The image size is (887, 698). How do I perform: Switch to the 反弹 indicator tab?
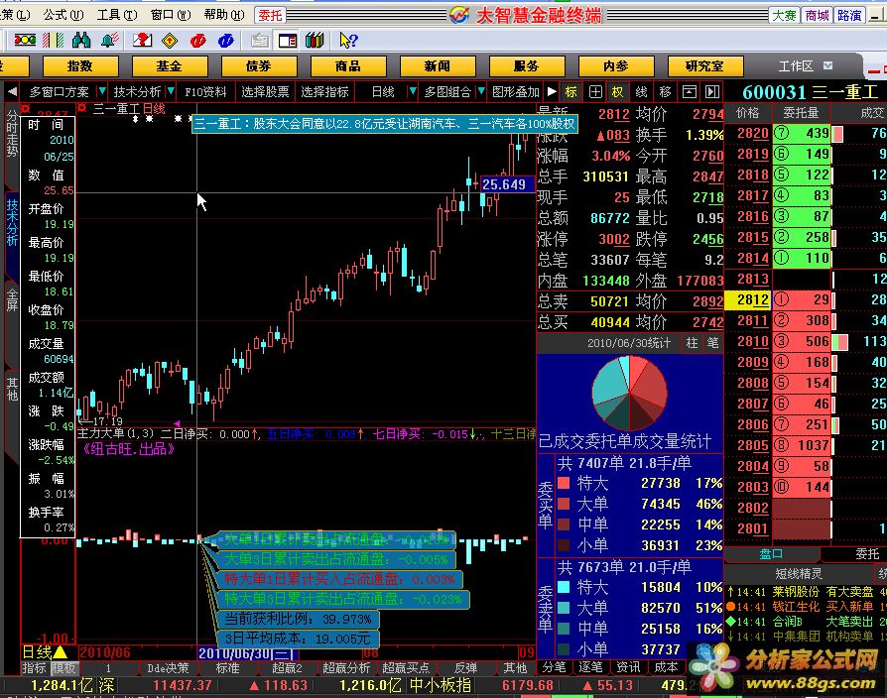[x=465, y=668]
